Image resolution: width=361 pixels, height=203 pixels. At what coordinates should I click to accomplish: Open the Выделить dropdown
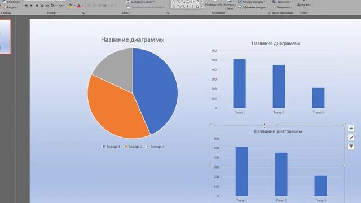(282, 7)
